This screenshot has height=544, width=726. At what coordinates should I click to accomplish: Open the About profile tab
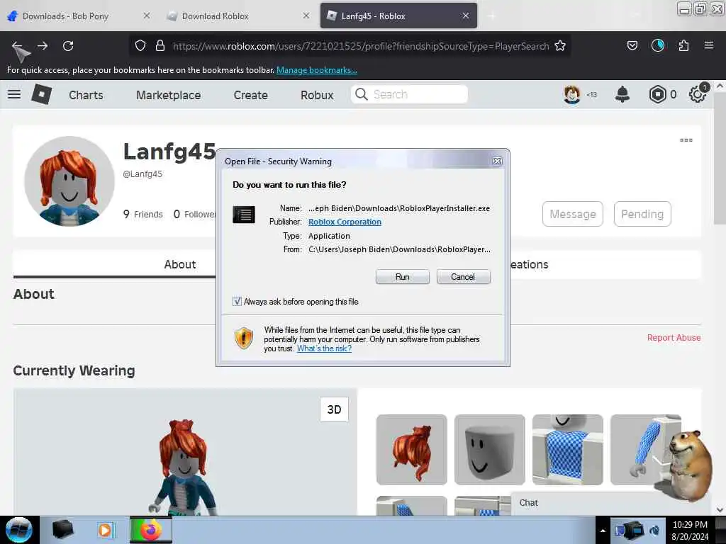point(179,264)
